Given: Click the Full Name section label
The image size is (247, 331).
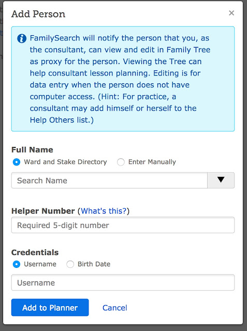Looking at the screenshot, I should (x=32, y=149).
